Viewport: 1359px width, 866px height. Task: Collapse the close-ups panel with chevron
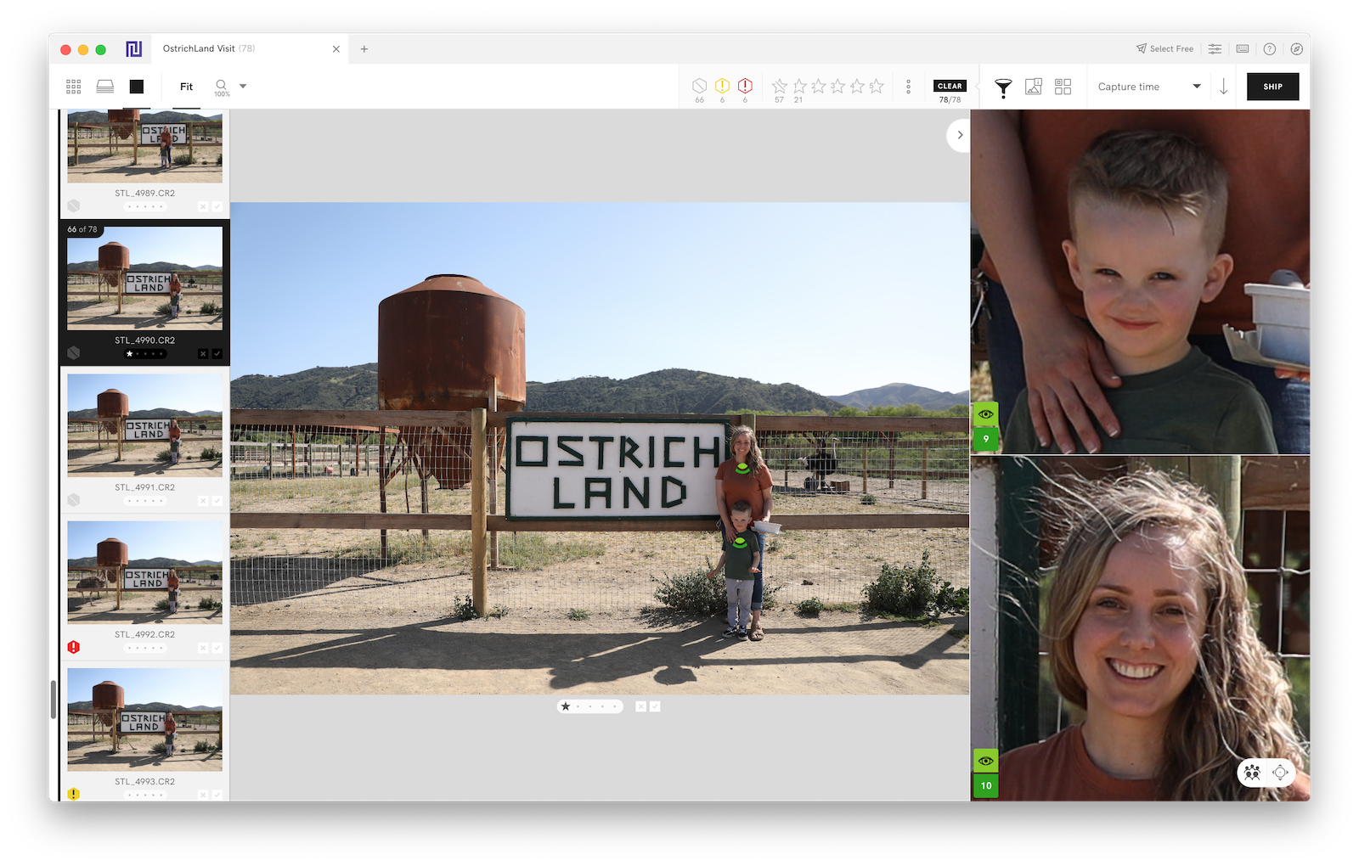tap(960, 135)
